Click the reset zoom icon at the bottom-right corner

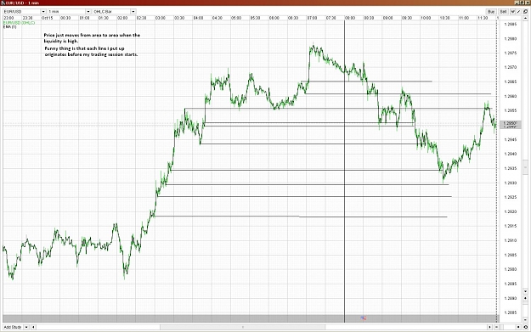pyautogui.click(x=526, y=327)
